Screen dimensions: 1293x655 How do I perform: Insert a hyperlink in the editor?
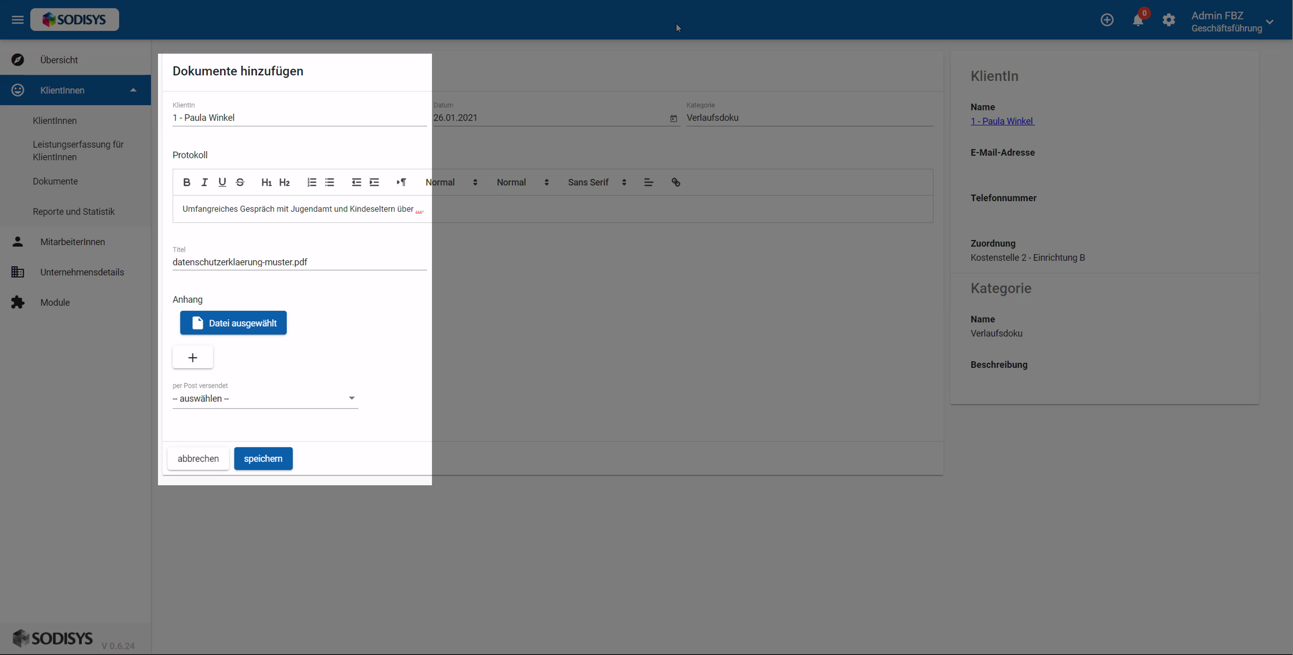click(676, 182)
